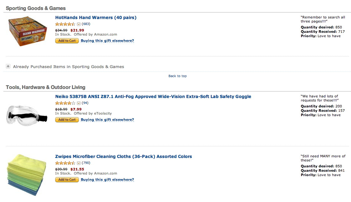Click Buying this gift elsewhere for Safety Goggle
This screenshot has height=202, width=351.
click(x=107, y=120)
